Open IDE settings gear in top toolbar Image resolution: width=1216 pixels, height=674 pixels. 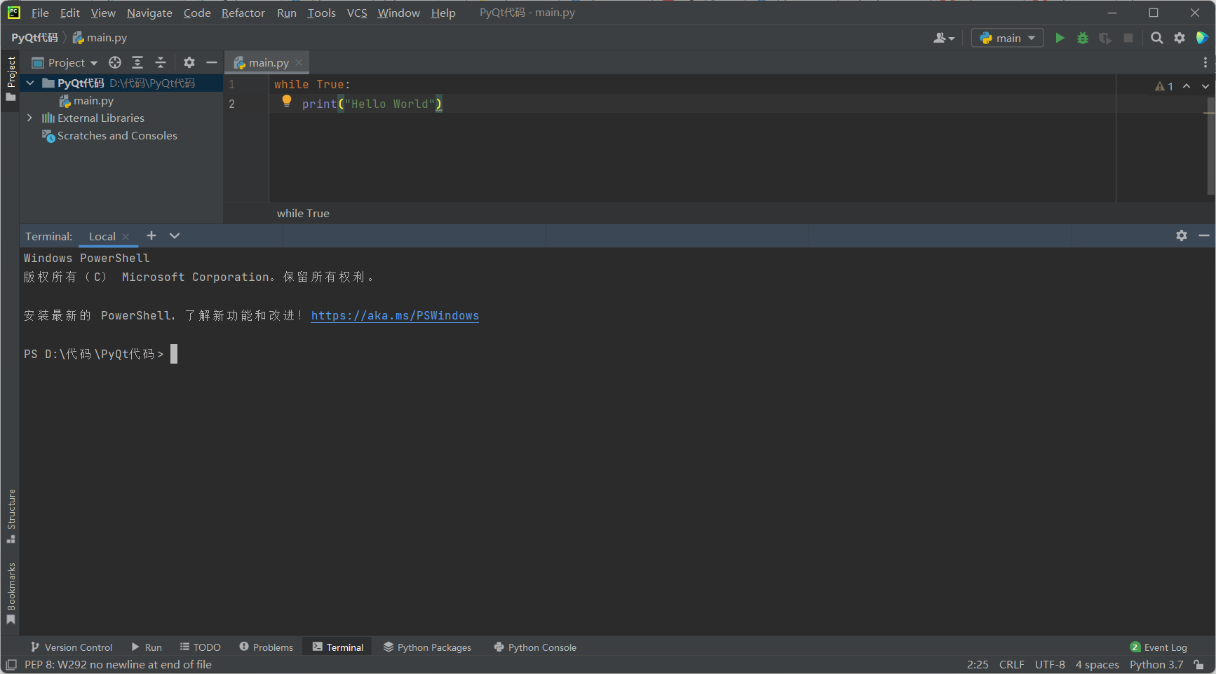pos(1180,38)
